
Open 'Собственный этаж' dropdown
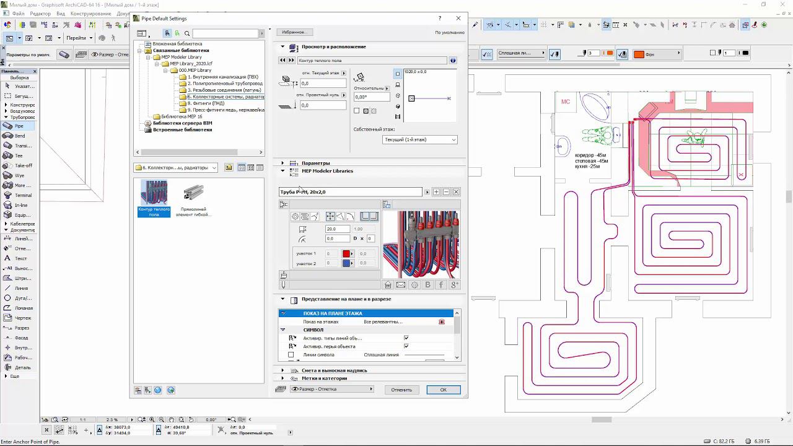419,140
